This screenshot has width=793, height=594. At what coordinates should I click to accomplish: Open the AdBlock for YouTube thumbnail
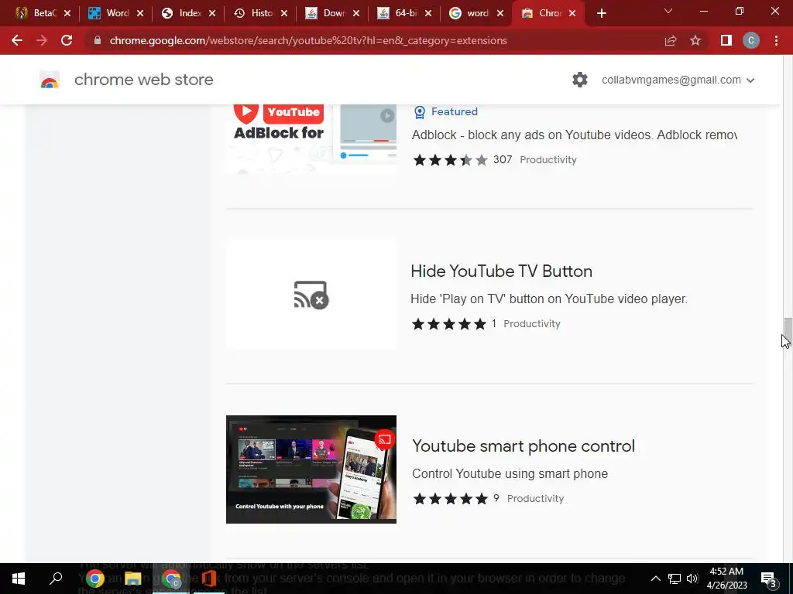click(311, 138)
